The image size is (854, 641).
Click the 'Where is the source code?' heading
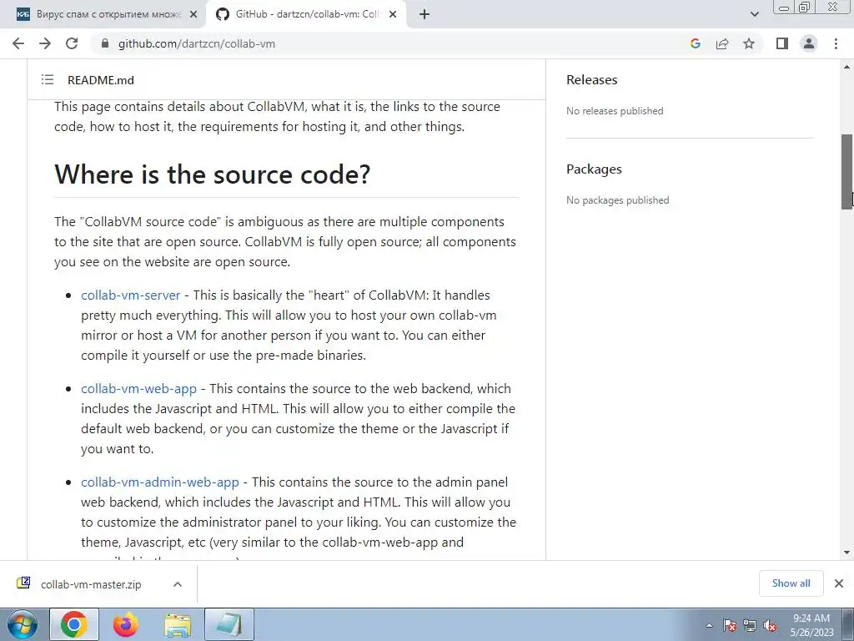(x=213, y=174)
